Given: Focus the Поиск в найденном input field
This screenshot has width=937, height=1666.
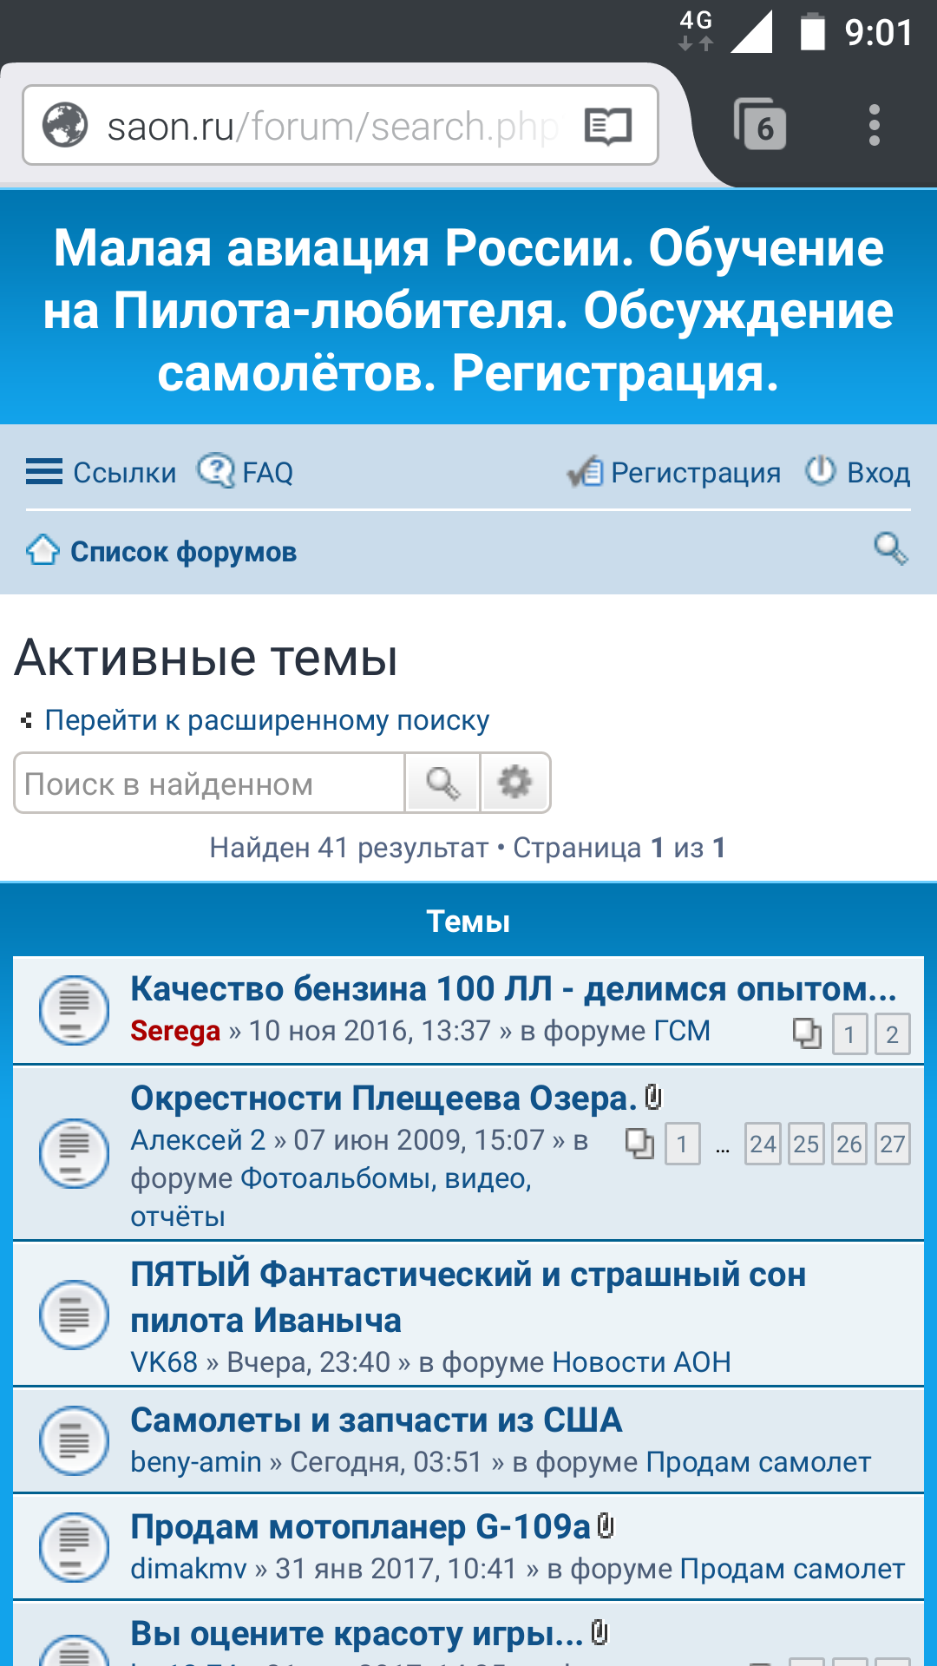Looking at the screenshot, I should coord(210,784).
